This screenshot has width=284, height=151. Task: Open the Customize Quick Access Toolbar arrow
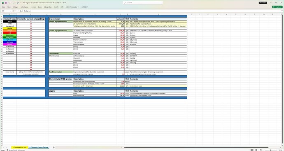21,3
